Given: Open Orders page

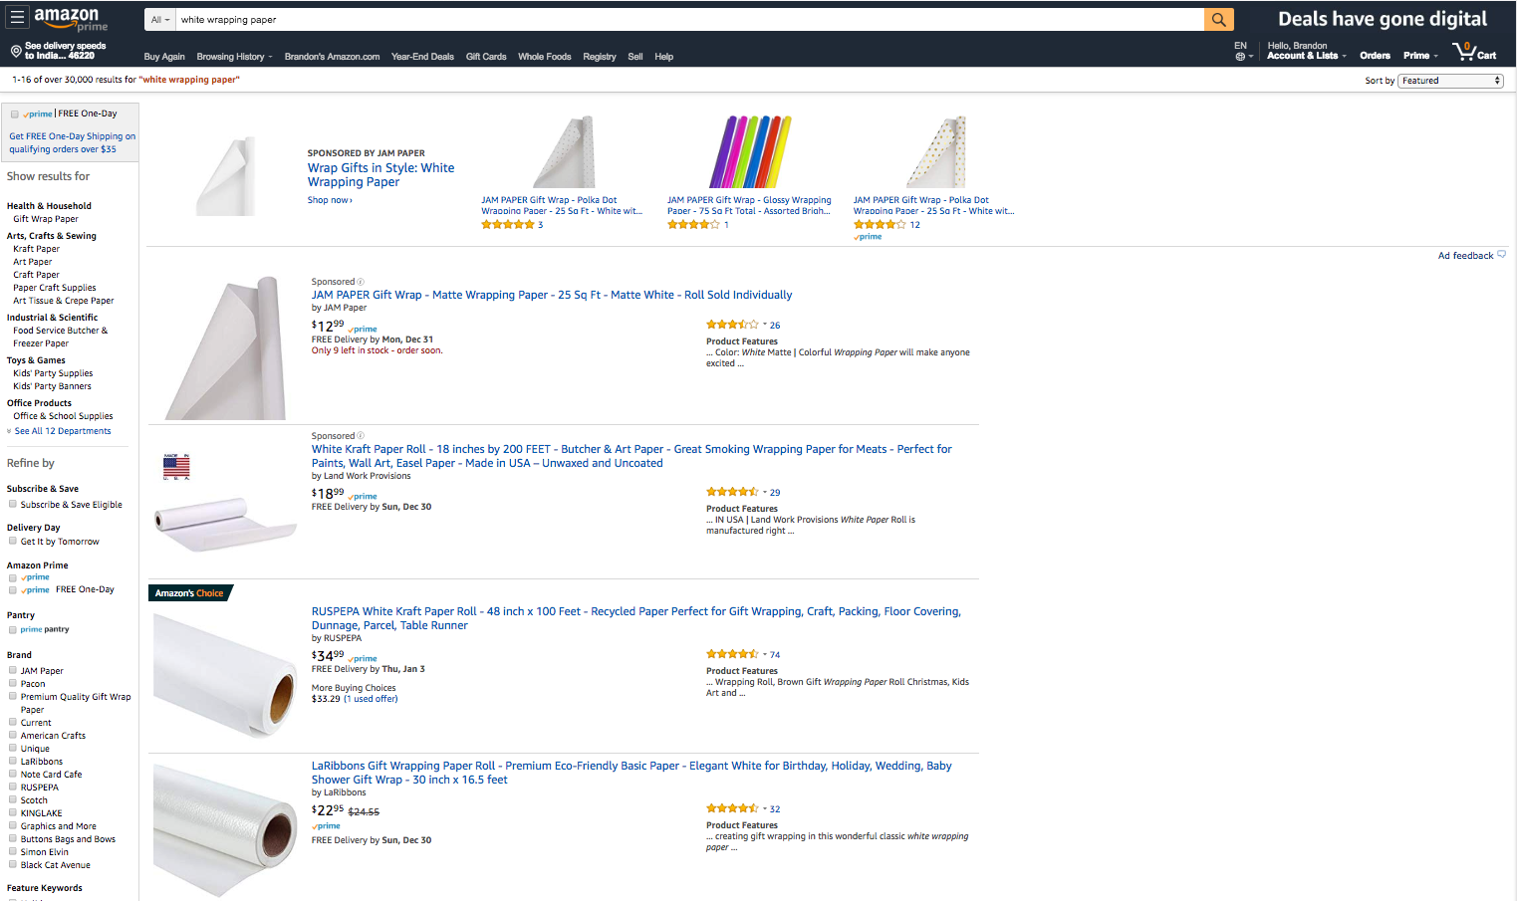Looking at the screenshot, I should 1375,56.
